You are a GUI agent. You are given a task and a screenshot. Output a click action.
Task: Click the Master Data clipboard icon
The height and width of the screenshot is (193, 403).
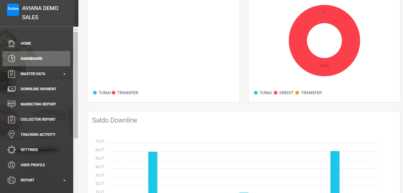(12, 74)
